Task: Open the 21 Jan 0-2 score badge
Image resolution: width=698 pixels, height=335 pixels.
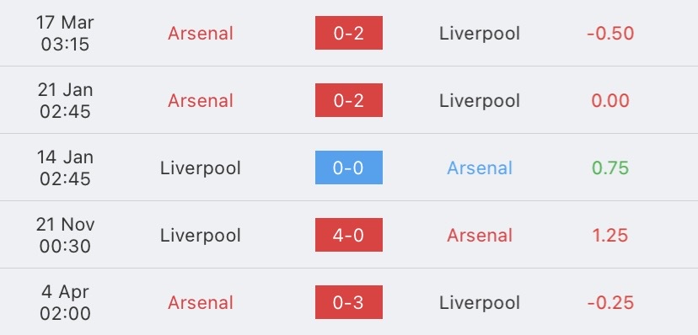Action: coord(348,100)
